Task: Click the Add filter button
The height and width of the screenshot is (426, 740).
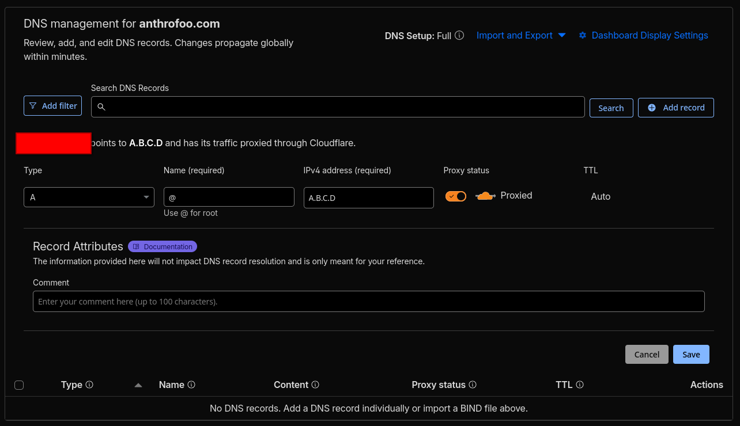Action: [x=53, y=106]
